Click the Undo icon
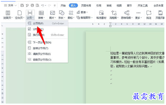 pos(43,5)
